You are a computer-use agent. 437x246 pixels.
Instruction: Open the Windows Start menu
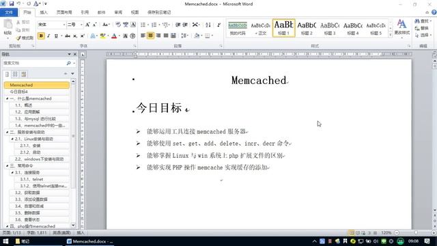5,241
